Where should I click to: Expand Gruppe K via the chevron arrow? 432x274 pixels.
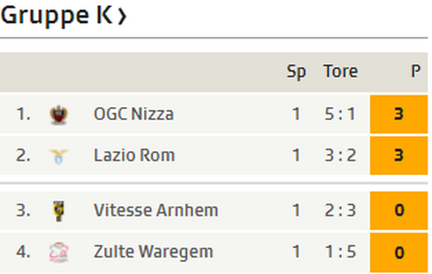122,16
